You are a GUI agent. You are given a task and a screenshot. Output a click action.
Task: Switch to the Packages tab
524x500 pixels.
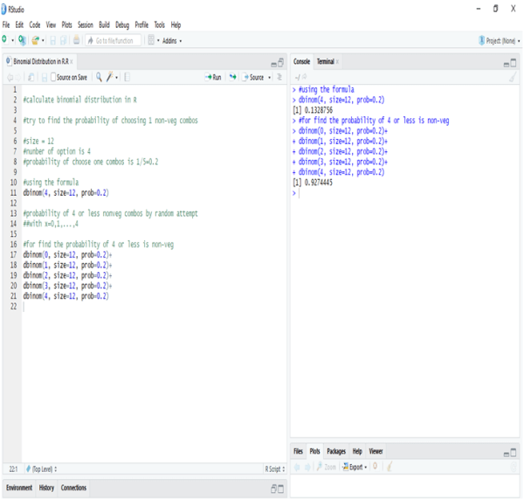coord(335,451)
